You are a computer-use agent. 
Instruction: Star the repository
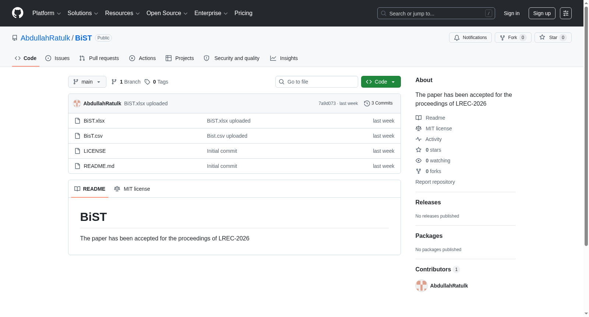point(553,38)
